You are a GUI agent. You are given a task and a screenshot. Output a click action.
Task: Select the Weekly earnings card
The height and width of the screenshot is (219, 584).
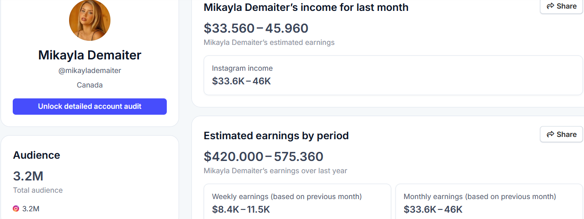[x=297, y=202]
